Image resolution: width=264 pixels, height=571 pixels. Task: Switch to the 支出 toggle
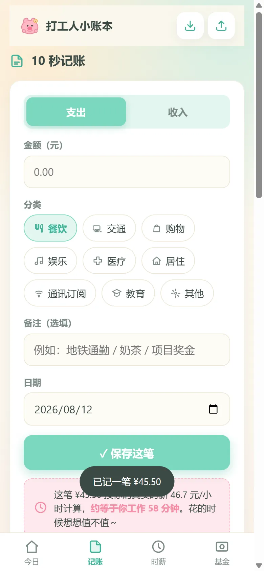point(76,112)
